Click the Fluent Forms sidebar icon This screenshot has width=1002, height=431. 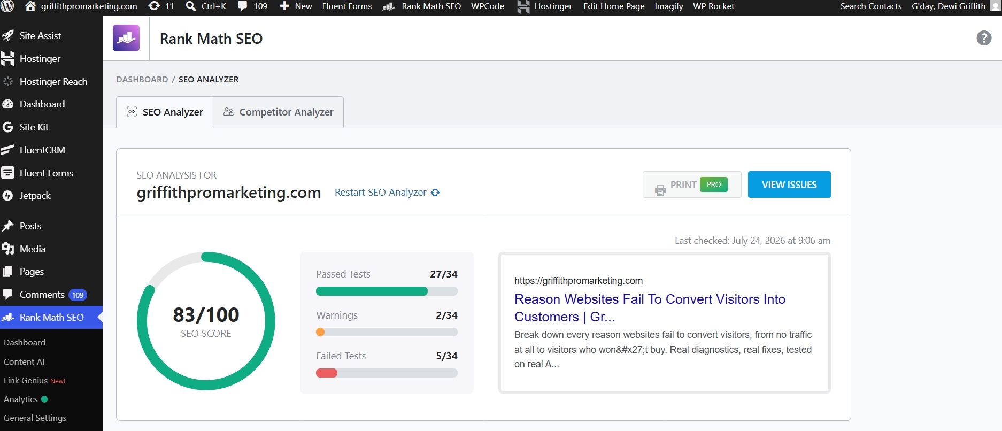click(8, 173)
